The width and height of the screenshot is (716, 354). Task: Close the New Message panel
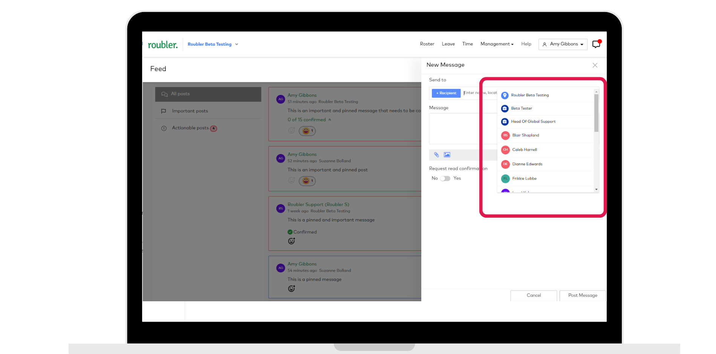click(595, 65)
